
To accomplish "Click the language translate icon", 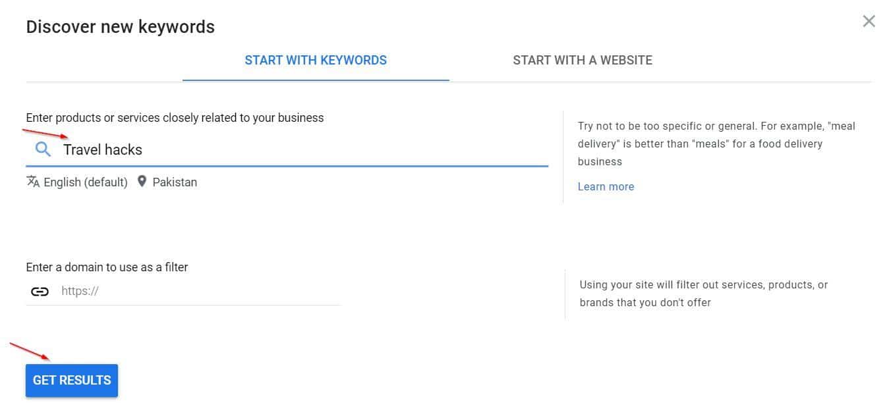I will [33, 182].
